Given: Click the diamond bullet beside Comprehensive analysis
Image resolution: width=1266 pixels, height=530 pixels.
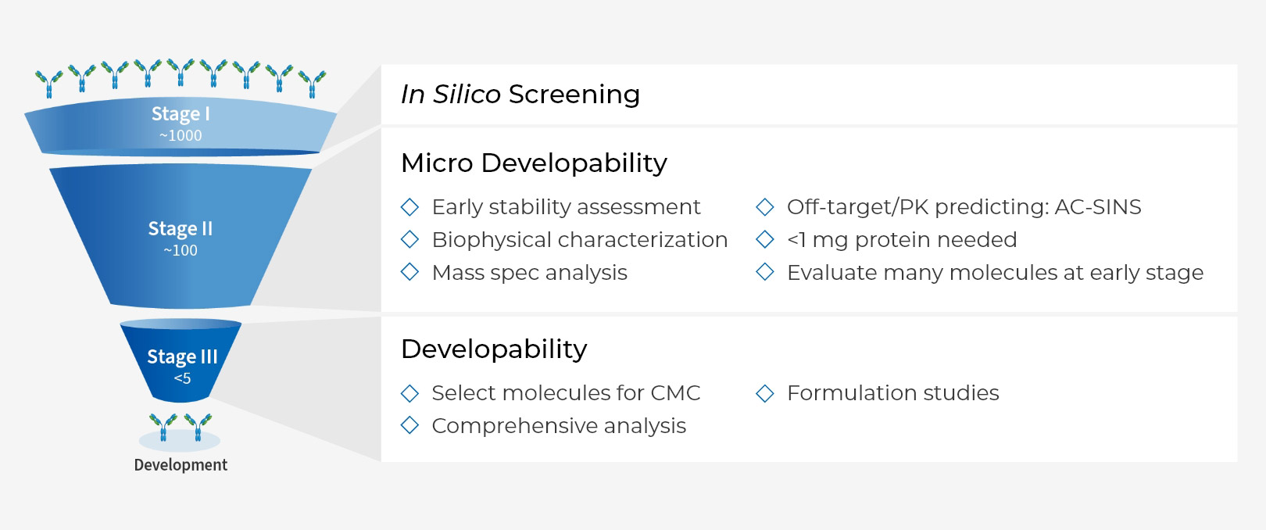Looking at the screenshot, I should (409, 425).
